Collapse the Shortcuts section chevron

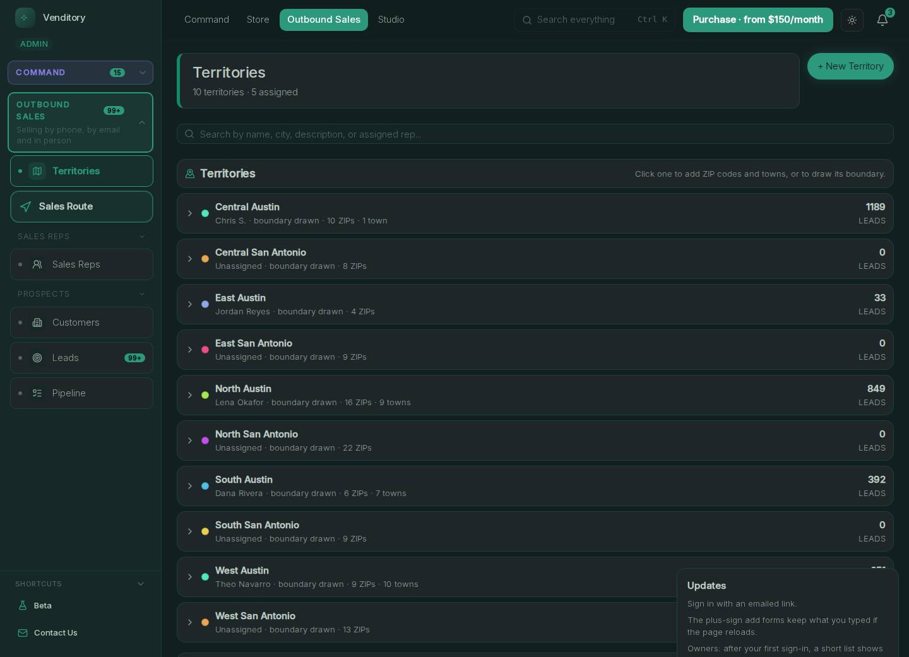coord(141,584)
